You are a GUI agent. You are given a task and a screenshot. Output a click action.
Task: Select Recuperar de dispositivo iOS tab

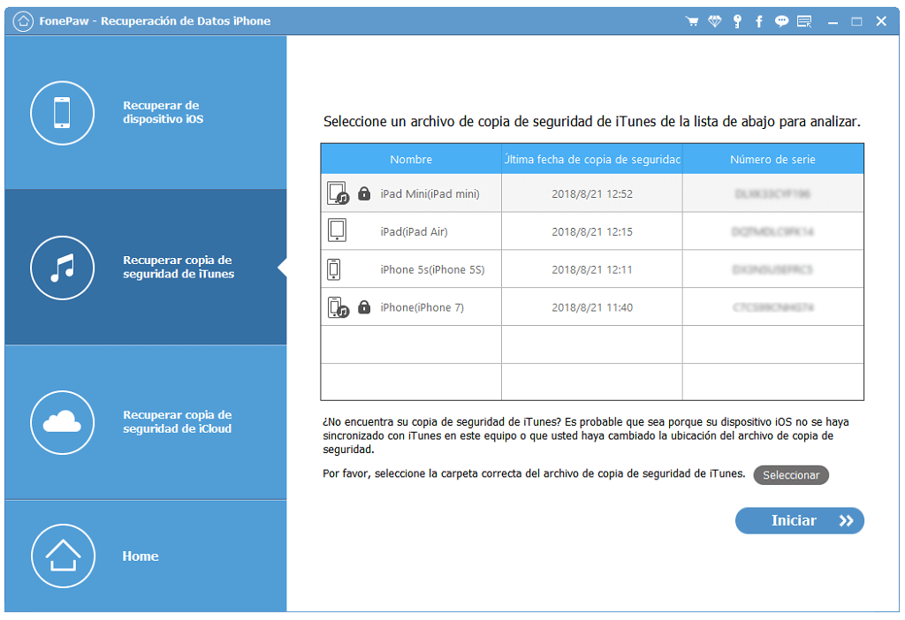(146, 112)
